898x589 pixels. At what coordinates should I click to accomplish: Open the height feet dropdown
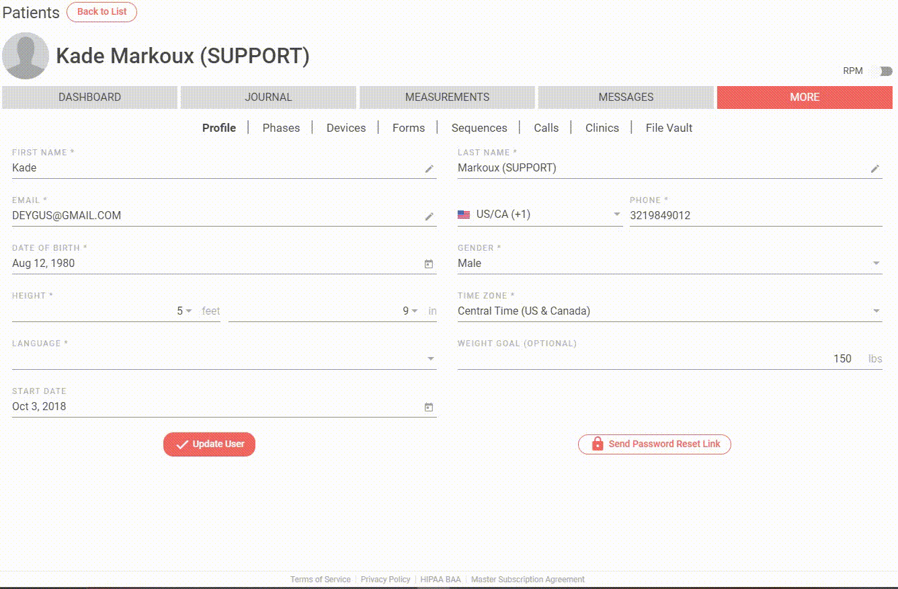188,311
